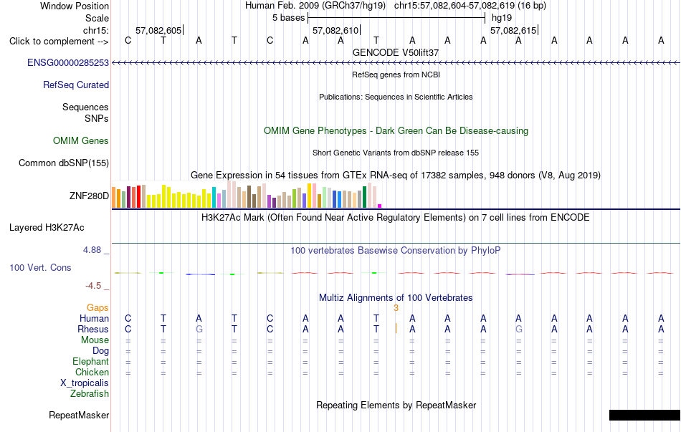The image size is (681, 432).
Task: Click the RepeatMasker track label
Action: pyautogui.click(x=79, y=415)
